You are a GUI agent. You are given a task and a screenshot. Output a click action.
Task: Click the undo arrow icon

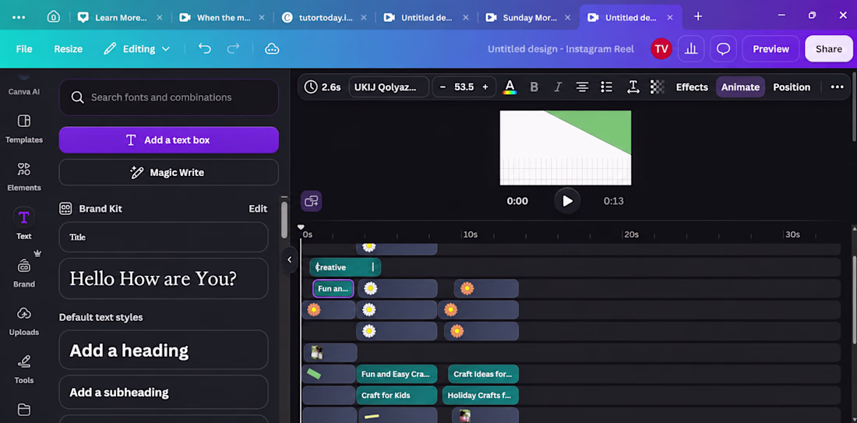(204, 48)
